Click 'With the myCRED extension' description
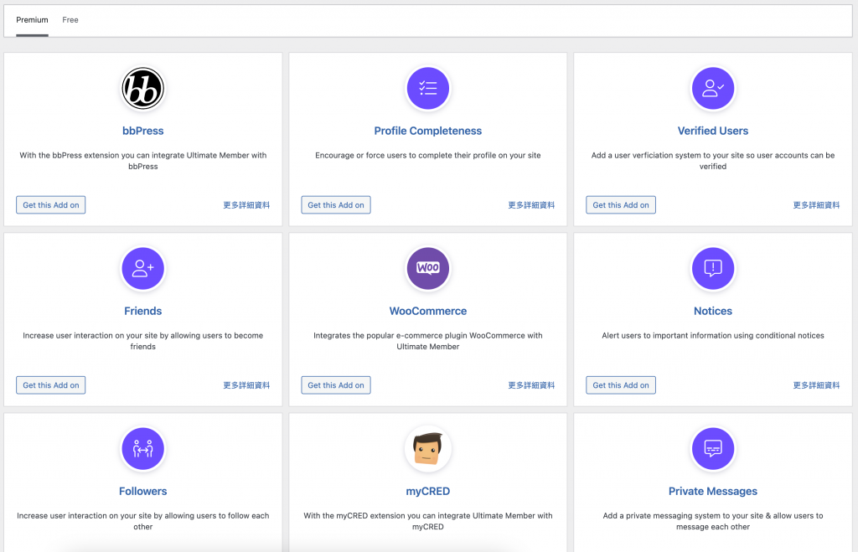 click(x=428, y=521)
